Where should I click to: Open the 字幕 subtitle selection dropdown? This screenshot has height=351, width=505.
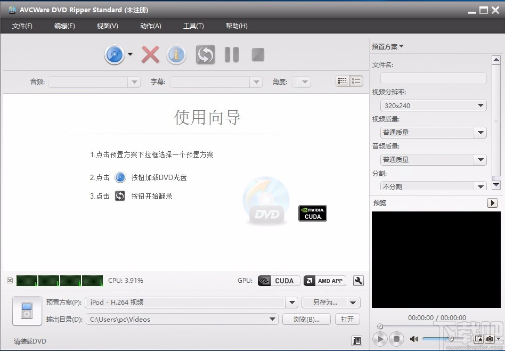(256, 81)
